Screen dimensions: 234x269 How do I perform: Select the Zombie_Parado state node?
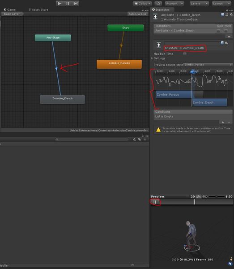[x=119, y=64]
